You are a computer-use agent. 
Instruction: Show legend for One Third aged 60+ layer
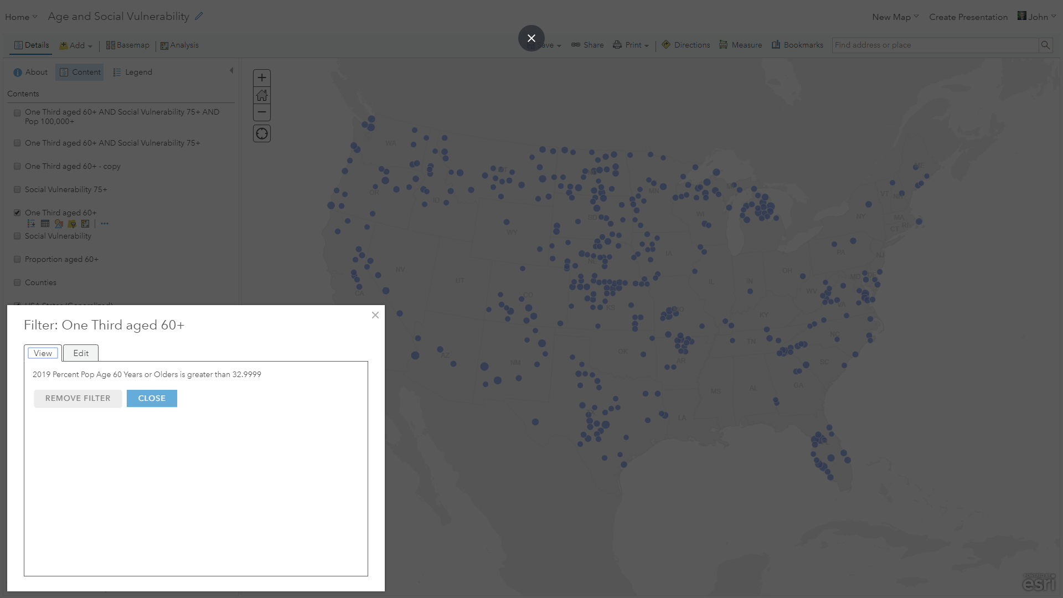32,224
